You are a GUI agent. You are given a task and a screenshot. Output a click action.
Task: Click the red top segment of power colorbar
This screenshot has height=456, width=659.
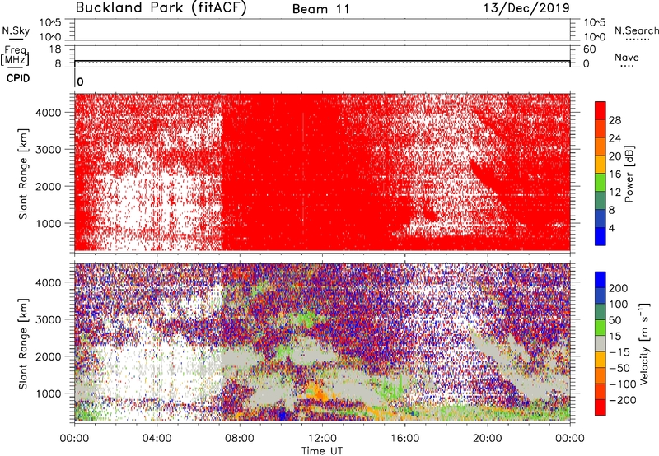tap(601, 111)
